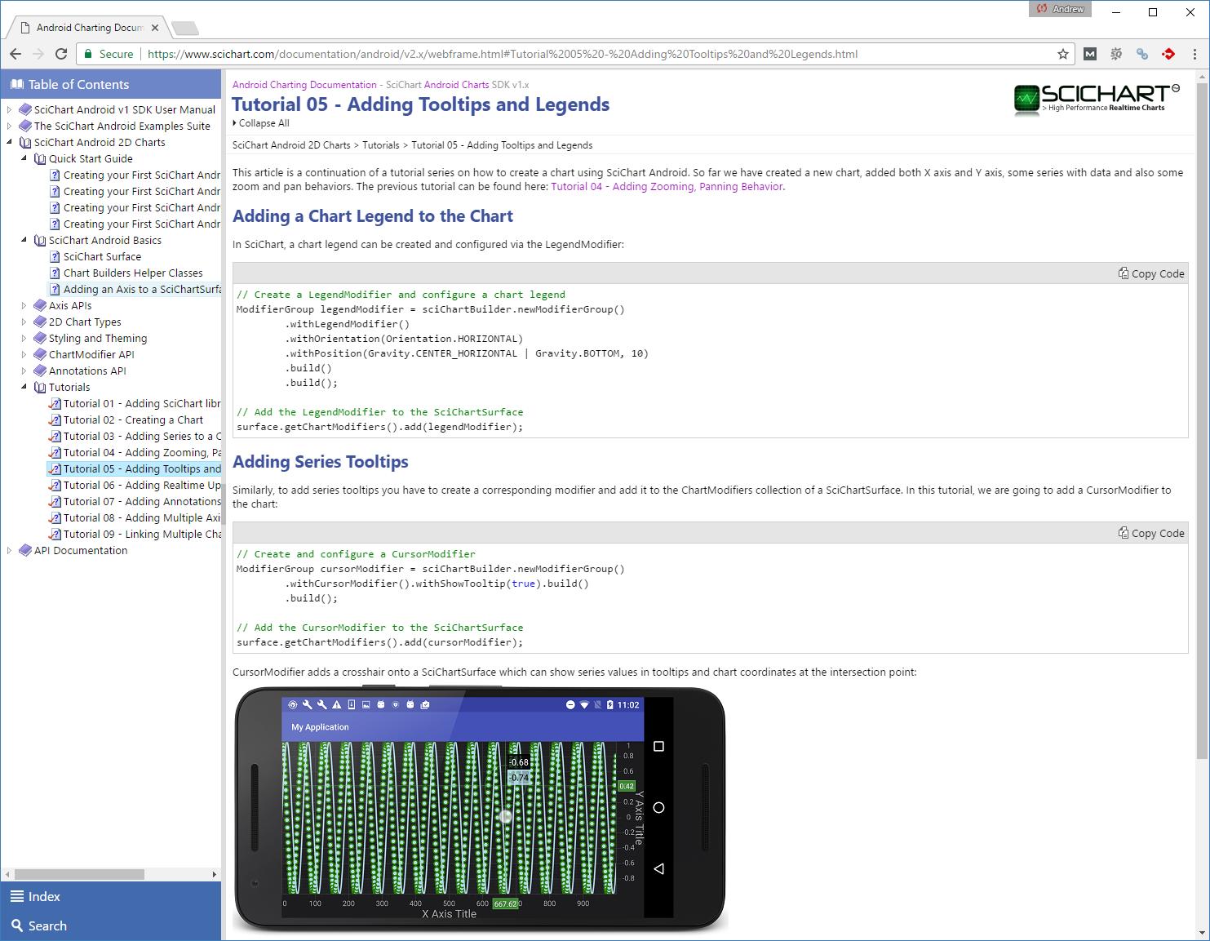The height and width of the screenshot is (941, 1210).
Task: Click the phone chart screenshot image
Action: [480, 809]
